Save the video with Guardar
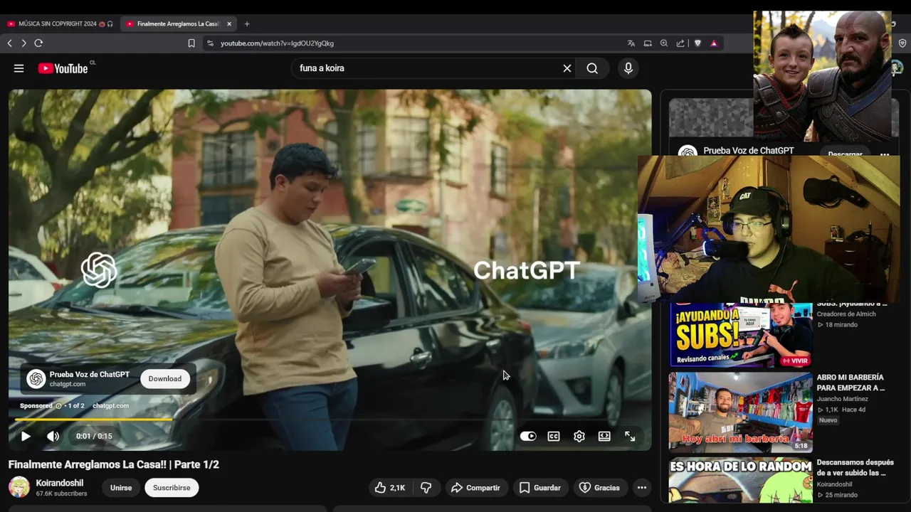 click(x=540, y=488)
